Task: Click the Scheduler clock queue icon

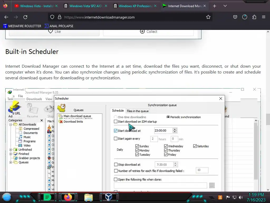Action: [x=62, y=108]
